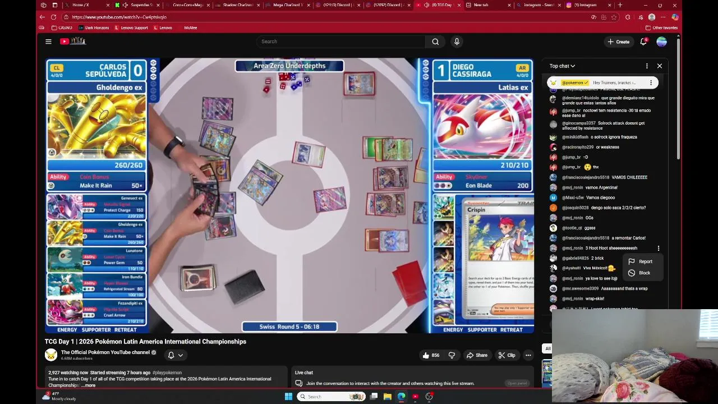Select Block from the chat context menu
Screen dimensions: 718x404
coord(644,273)
